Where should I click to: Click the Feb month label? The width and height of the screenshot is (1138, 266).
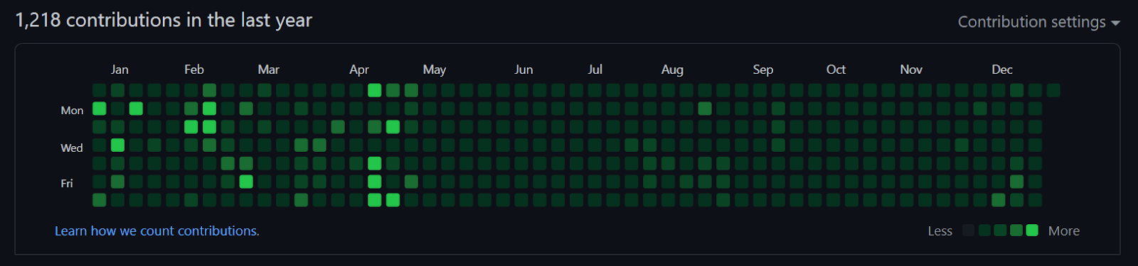[x=194, y=70]
